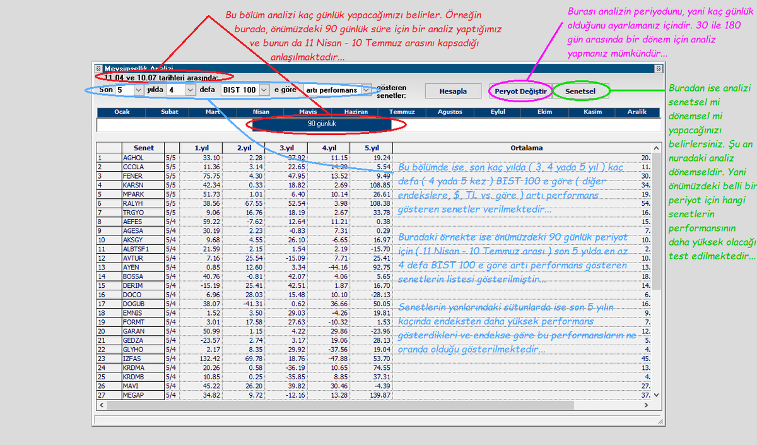Click the Ortalama column header
This screenshot has width=757, height=445.
tap(522, 148)
